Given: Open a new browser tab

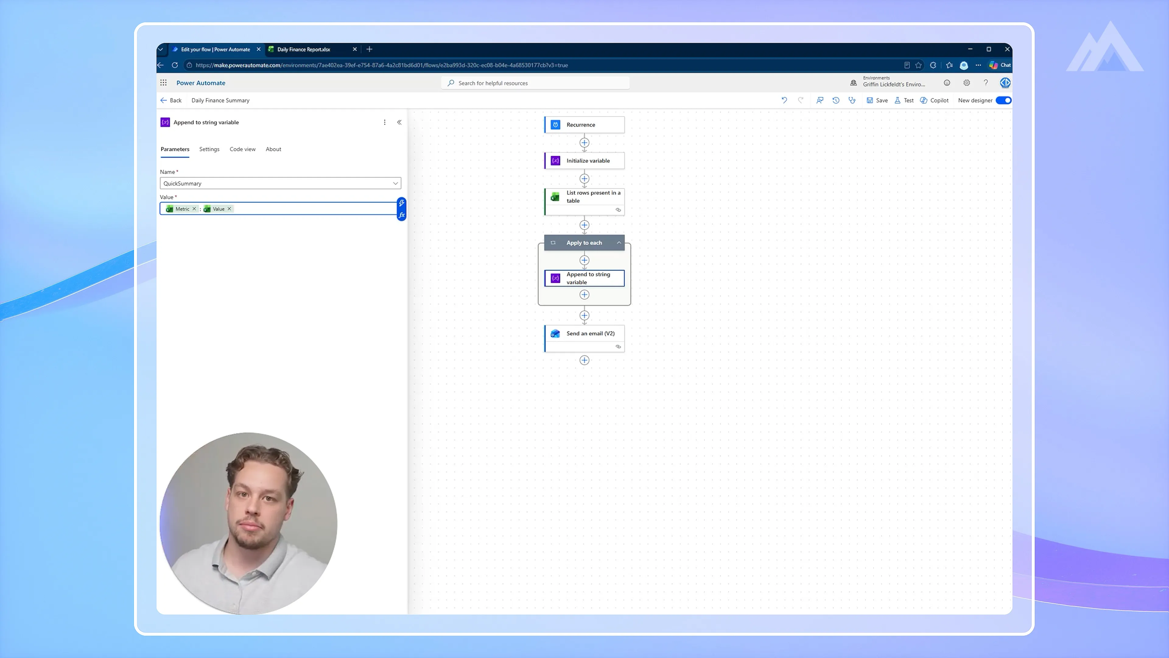Looking at the screenshot, I should 369,49.
